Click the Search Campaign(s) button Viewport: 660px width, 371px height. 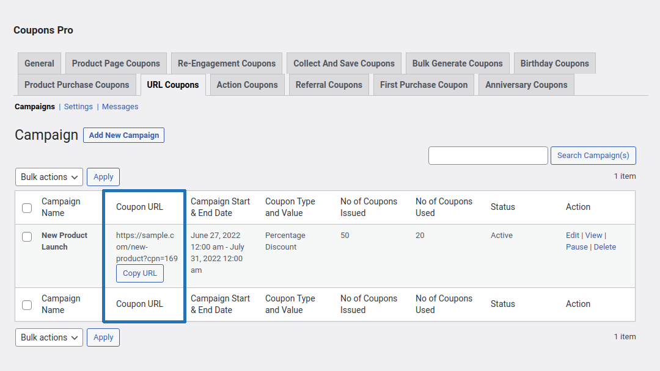pos(593,156)
